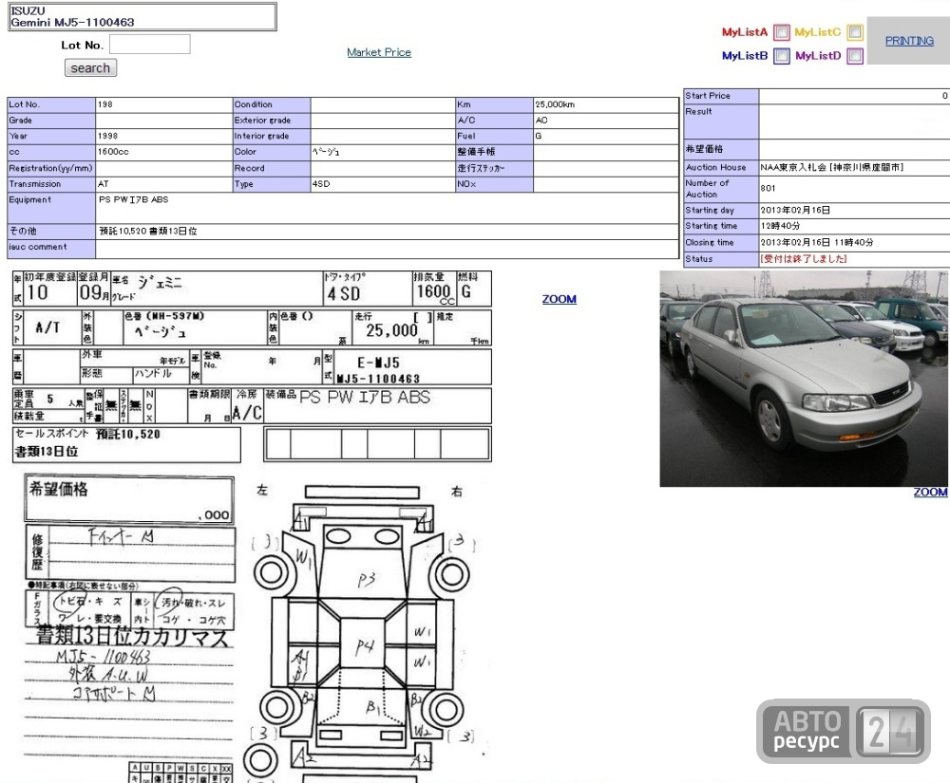
Task: Click the A/C value AC
Action: click(541, 121)
